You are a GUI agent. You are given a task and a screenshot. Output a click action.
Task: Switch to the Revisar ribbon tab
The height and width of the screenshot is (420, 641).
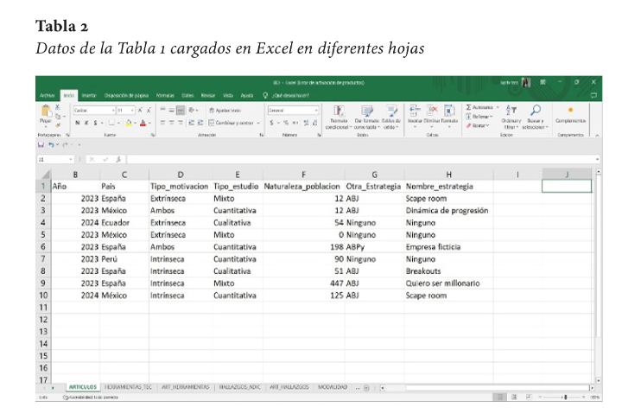pyautogui.click(x=208, y=95)
